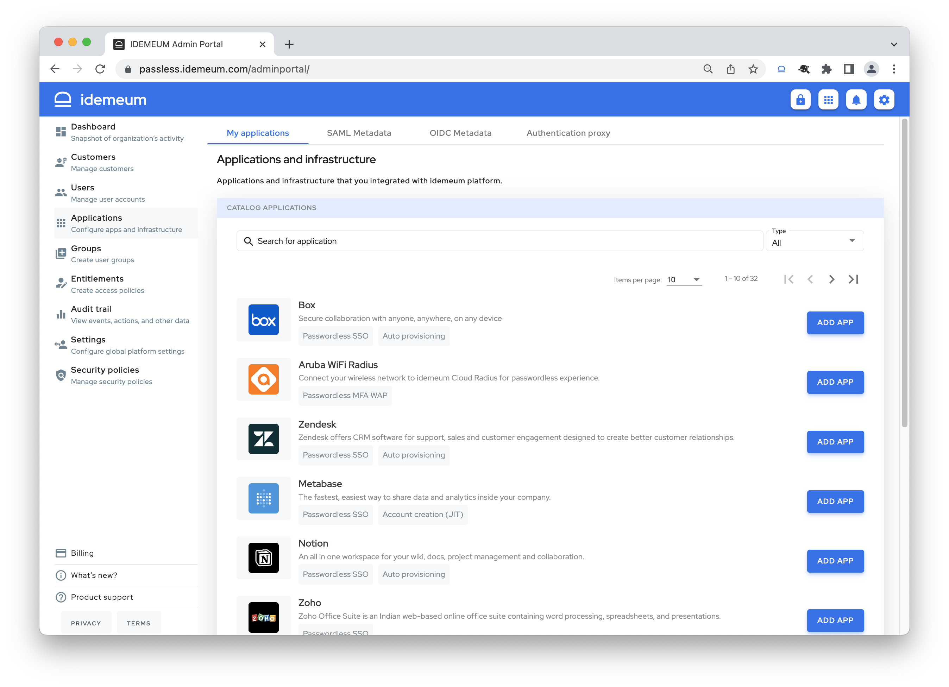Switch to Authentication proxy tab
Viewport: 949px width, 687px height.
point(568,133)
